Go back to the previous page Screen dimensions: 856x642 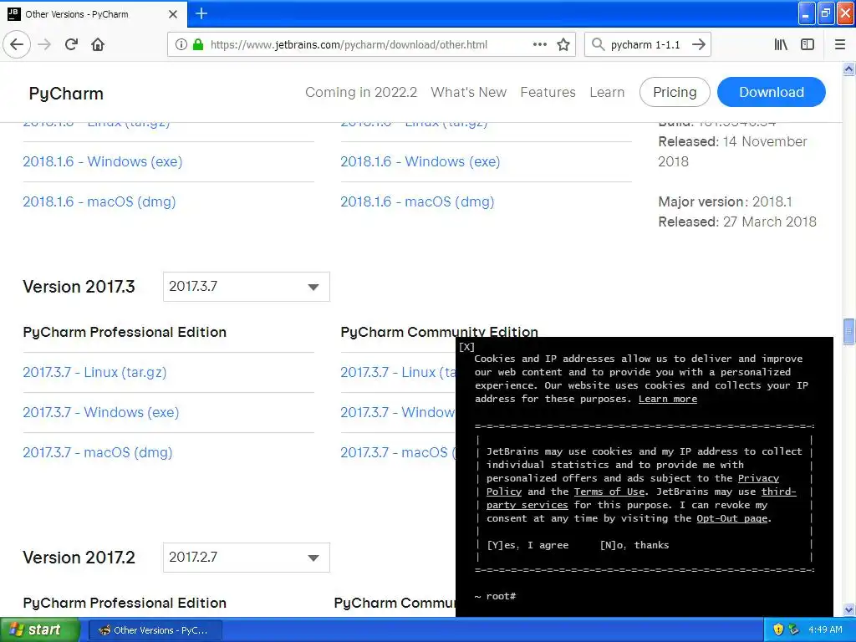coord(17,45)
